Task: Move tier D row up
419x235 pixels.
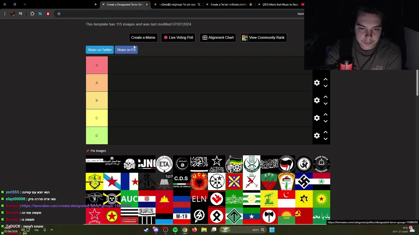Action: pos(325,132)
